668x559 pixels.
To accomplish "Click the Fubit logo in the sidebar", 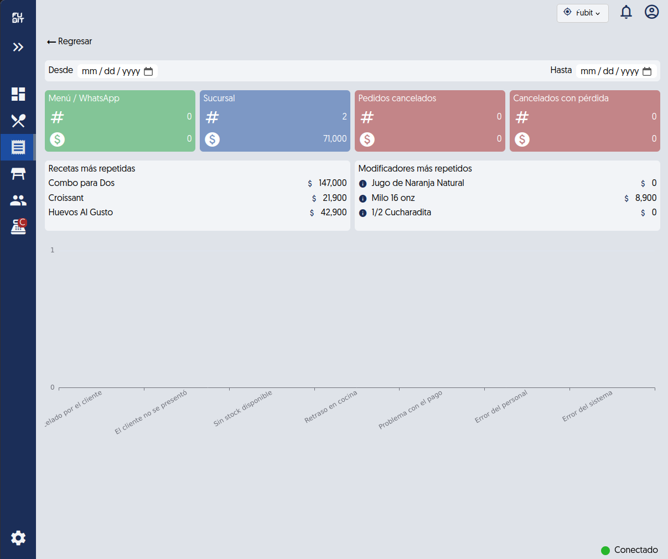I will pyautogui.click(x=18, y=18).
